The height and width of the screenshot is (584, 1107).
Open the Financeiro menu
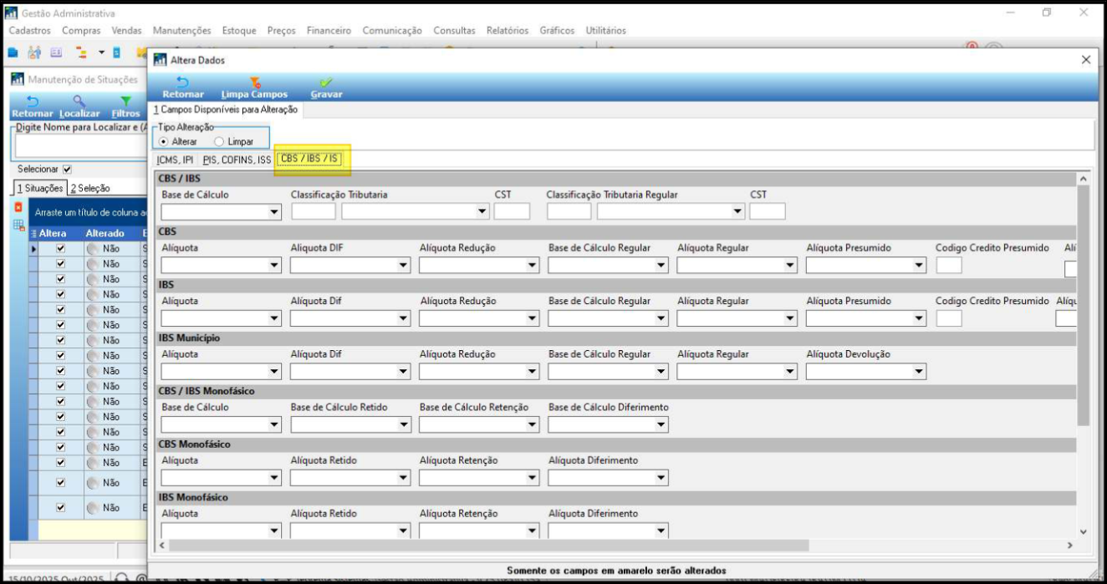329,30
